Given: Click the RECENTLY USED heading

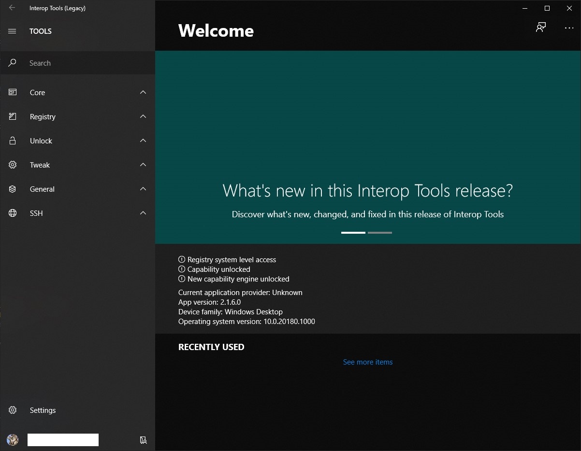Looking at the screenshot, I should pyautogui.click(x=211, y=347).
